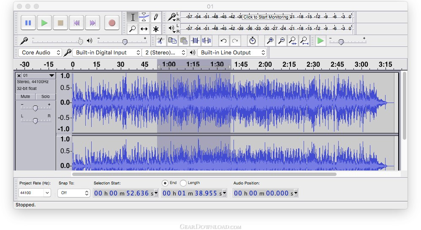
Task: Open the track 01 name menu
Action: pos(39,76)
